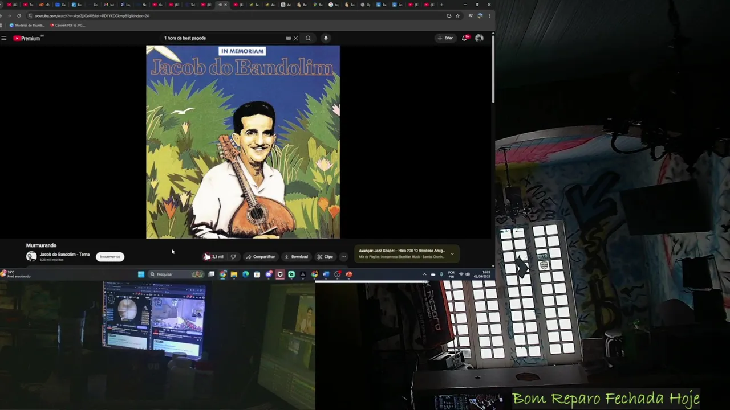Open the on-screen keyboard icon in search box
Screen dimensions: 730x410
click(x=288, y=38)
